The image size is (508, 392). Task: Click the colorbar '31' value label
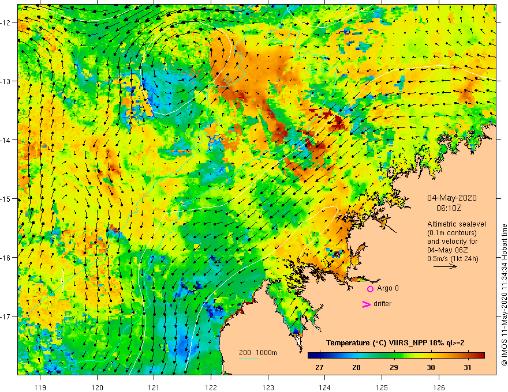coord(467,367)
